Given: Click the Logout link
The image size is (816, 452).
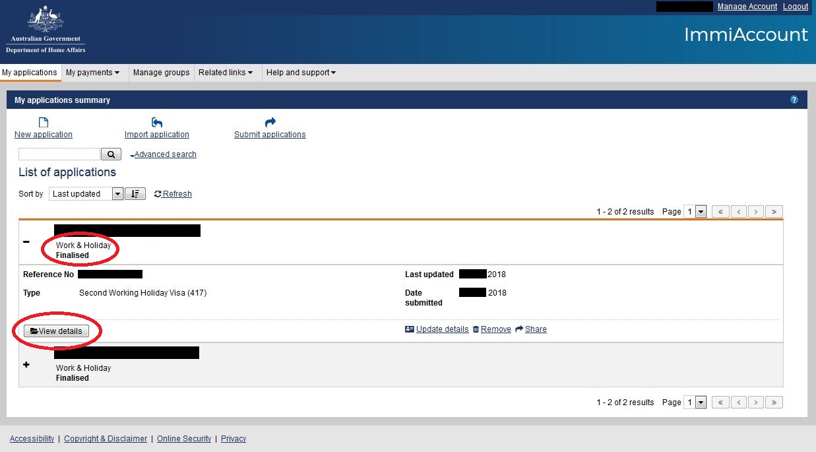Looking at the screenshot, I should [x=796, y=7].
